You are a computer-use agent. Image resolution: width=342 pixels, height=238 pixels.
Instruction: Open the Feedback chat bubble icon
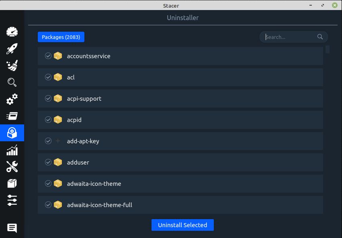[x=12, y=228]
